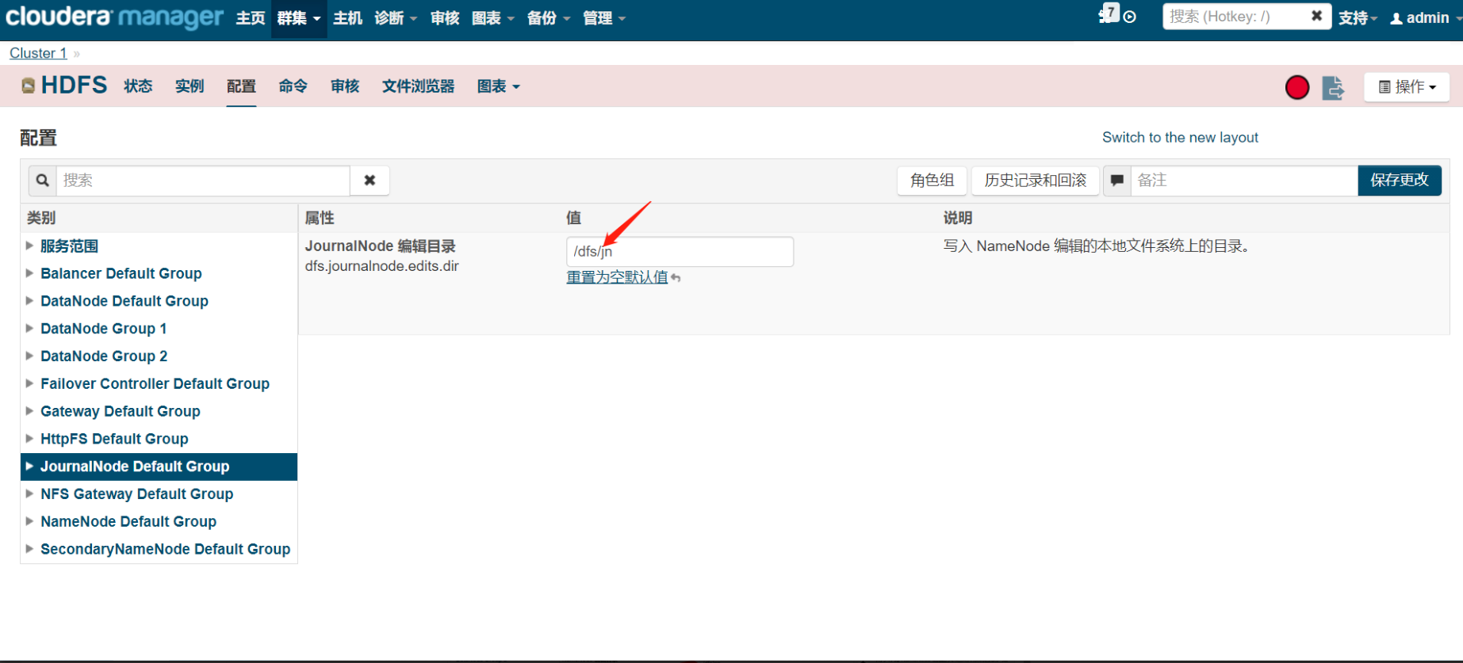Expand the 服务范围 category
Screen dimensions: 1463x663
[x=29, y=246]
